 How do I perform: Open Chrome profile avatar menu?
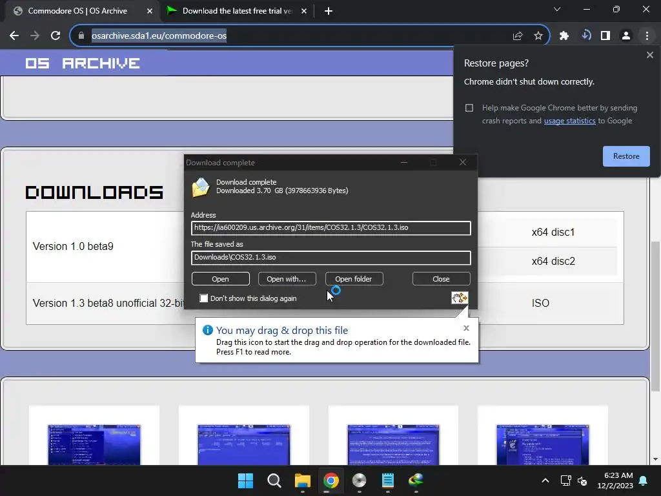(x=626, y=36)
